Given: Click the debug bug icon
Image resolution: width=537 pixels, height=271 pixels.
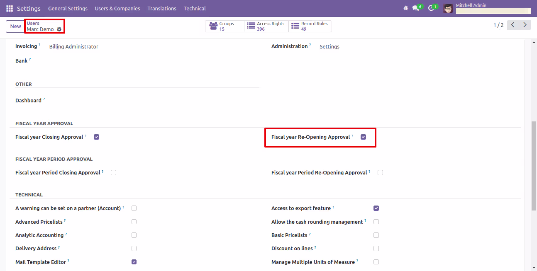Looking at the screenshot, I should tap(406, 8).
